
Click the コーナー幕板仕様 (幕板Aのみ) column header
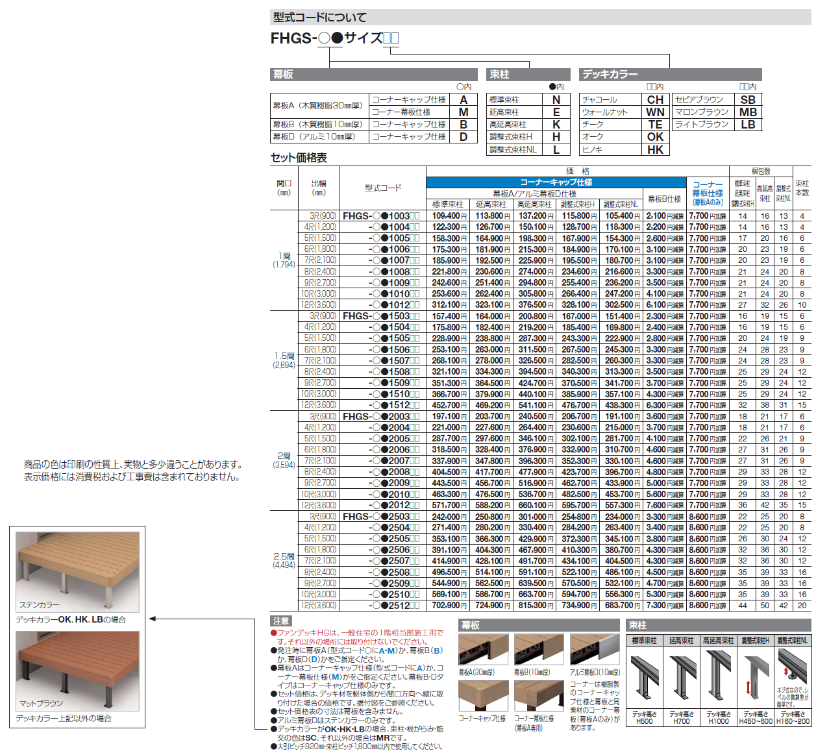pyautogui.click(x=708, y=193)
